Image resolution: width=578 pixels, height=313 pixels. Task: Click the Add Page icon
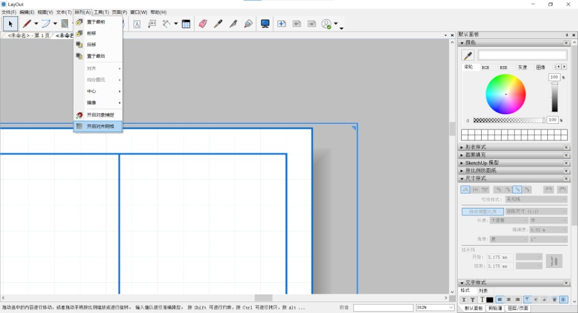pos(281,24)
